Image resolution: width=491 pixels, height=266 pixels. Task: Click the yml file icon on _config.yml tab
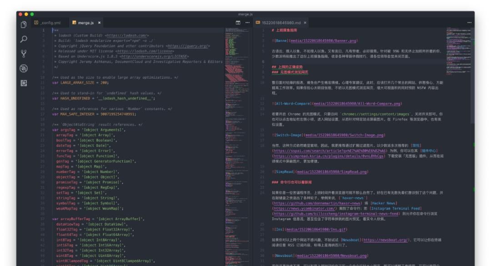[36, 23]
